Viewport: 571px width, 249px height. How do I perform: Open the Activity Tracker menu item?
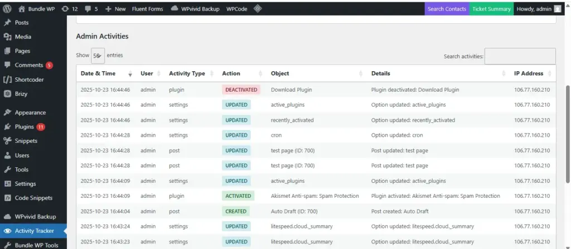(x=33, y=231)
